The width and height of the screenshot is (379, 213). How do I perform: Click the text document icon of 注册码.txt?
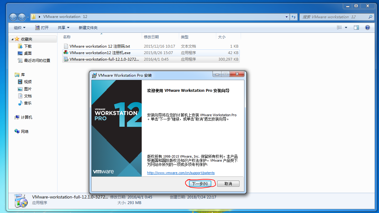66,46
